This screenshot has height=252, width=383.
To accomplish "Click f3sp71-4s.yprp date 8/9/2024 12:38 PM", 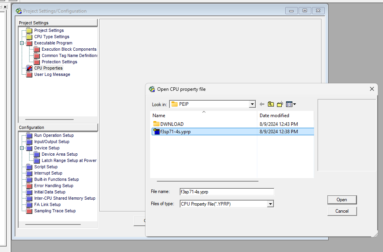I will 279,132.
